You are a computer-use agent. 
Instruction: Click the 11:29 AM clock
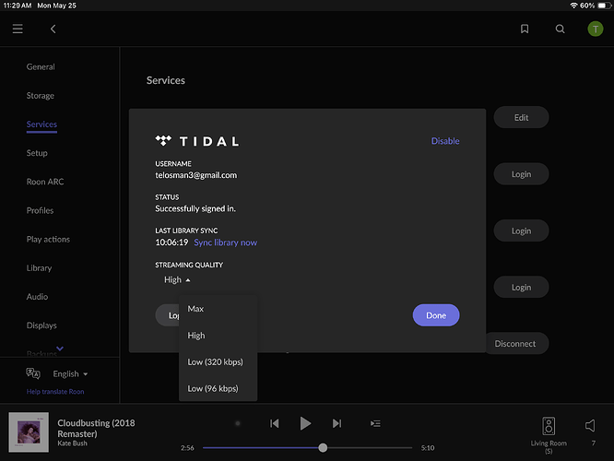18,6
